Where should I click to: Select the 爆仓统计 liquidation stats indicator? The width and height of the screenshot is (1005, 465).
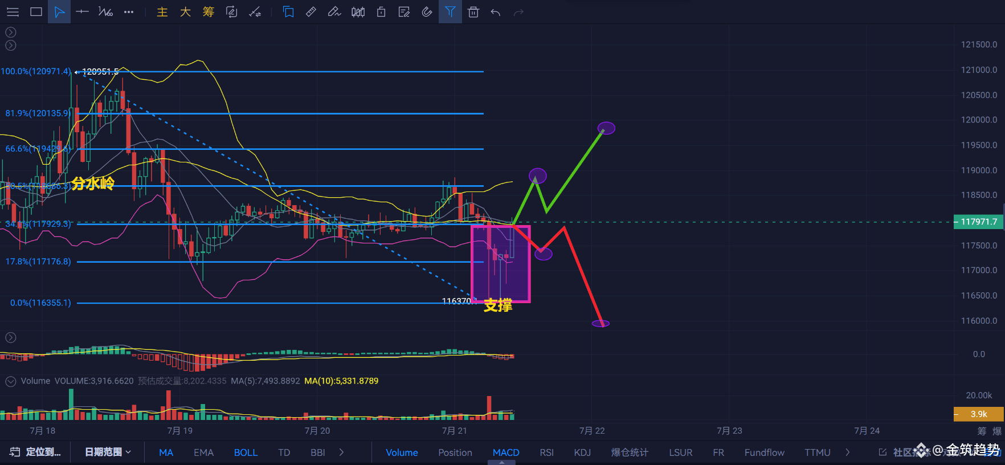click(630, 452)
